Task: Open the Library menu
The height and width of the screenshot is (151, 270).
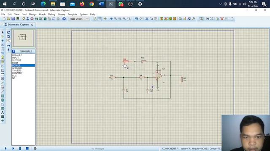Action: (x=61, y=14)
